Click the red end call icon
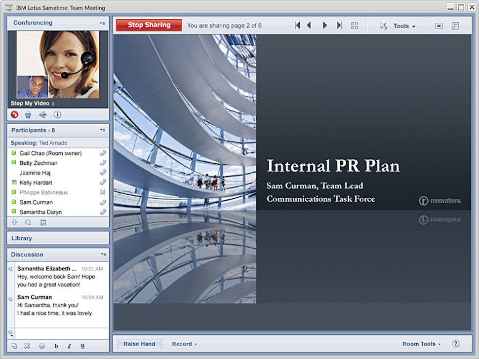The width and height of the screenshot is (479, 359). [14, 115]
